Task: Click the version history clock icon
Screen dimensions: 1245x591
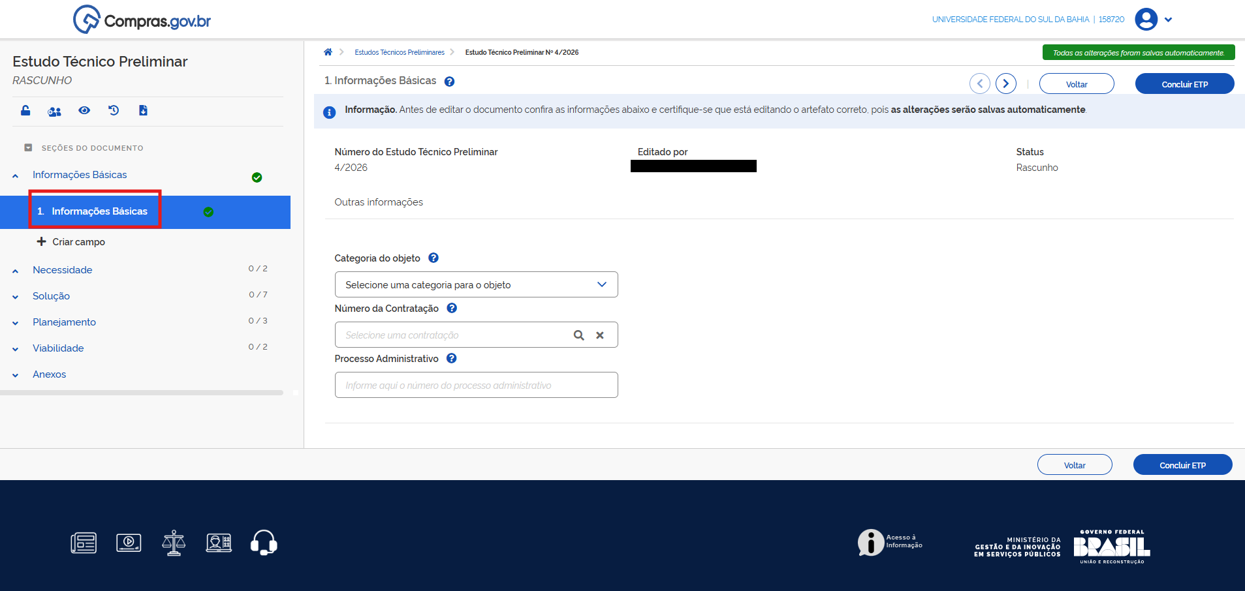Action: point(114,110)
